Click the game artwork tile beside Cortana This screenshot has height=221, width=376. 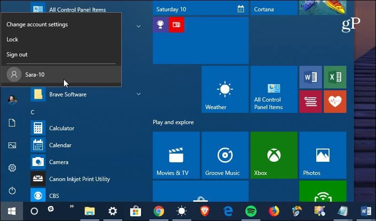[323, 8]
